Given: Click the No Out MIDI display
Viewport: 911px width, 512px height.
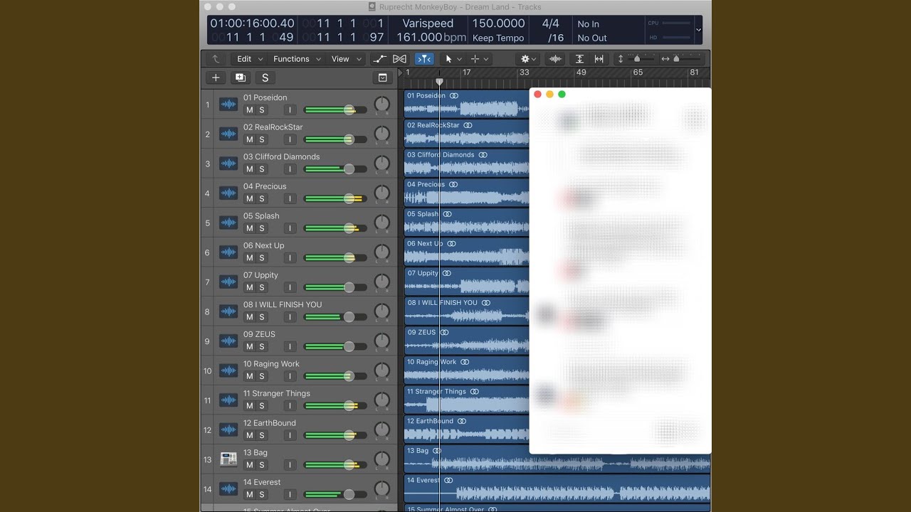Looking at the screenshot, I should (592, 38).
